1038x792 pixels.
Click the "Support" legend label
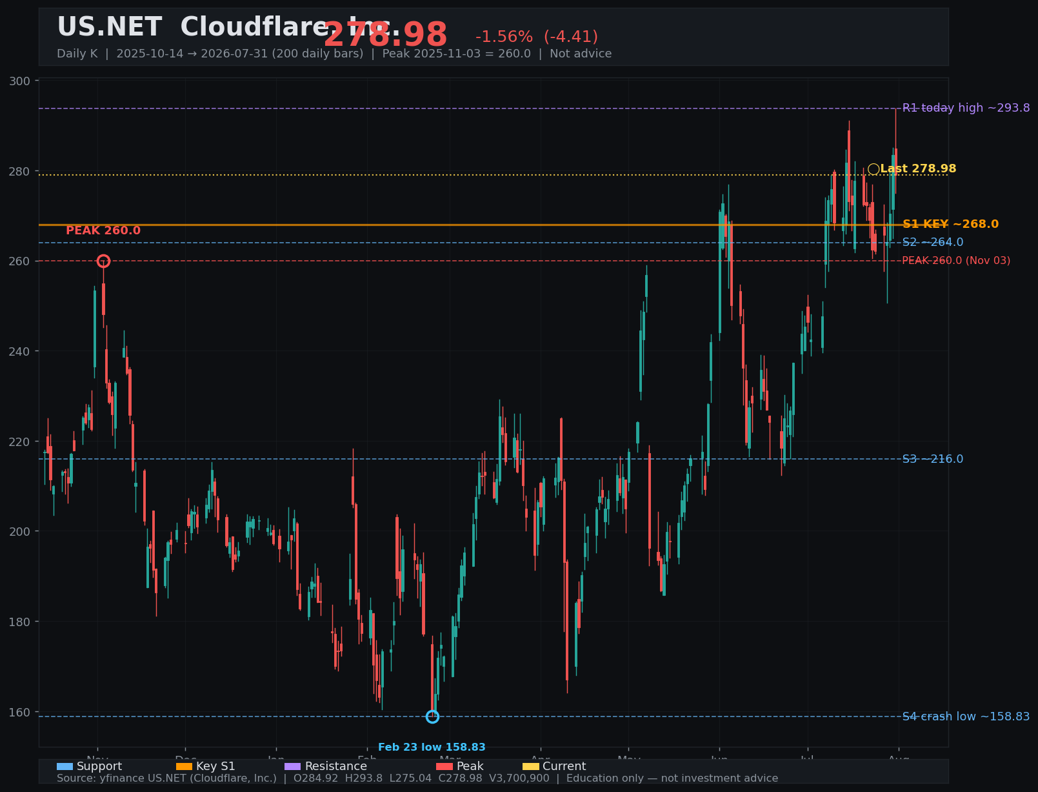click(99, 767)
